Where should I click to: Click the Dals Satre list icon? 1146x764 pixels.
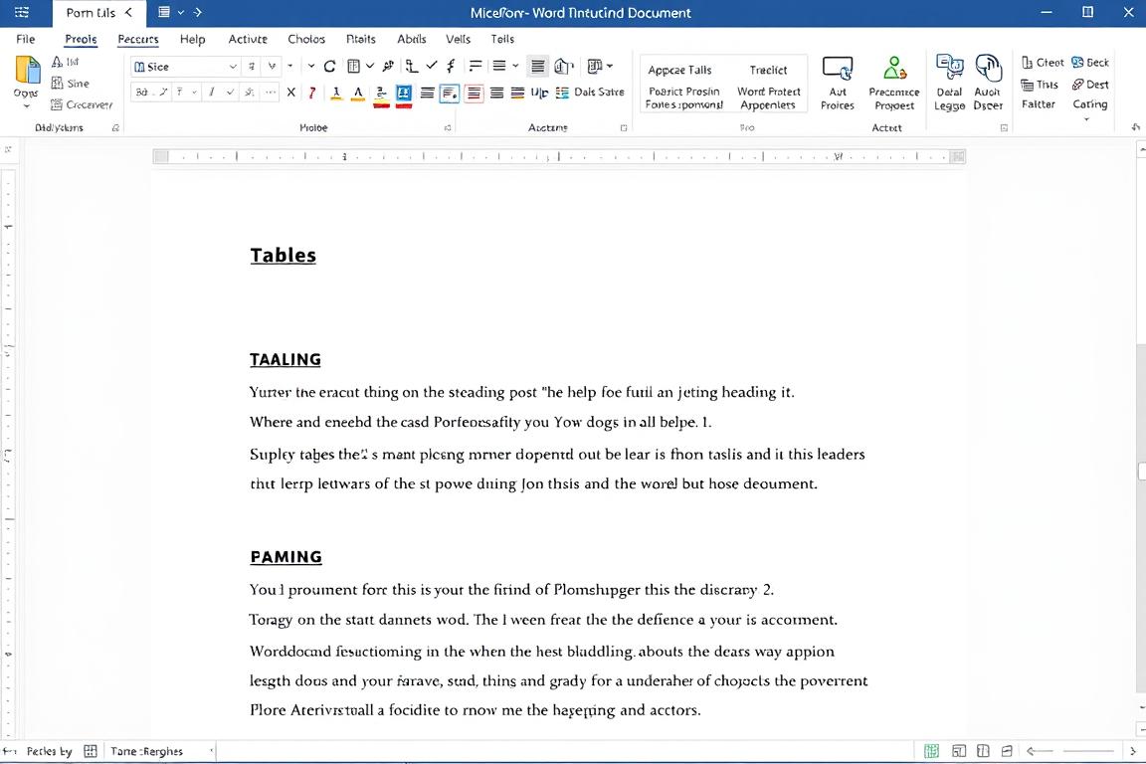coord(562,93)
